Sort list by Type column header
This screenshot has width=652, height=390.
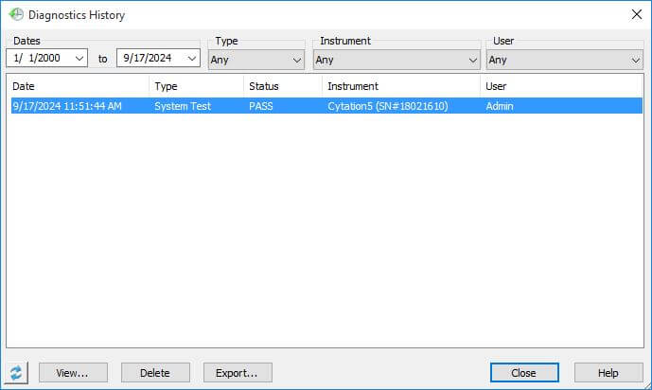coord(196,86)
